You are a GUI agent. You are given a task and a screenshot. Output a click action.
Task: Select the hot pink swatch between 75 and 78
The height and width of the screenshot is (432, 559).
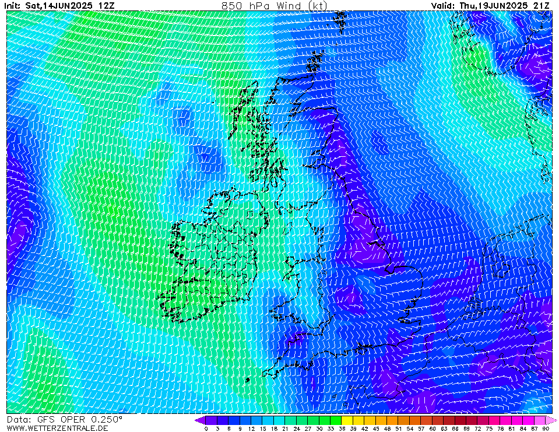pos(494,420)
